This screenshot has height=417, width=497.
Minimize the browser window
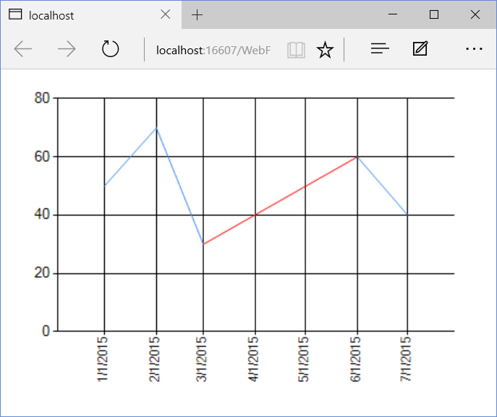coord(393,14)
